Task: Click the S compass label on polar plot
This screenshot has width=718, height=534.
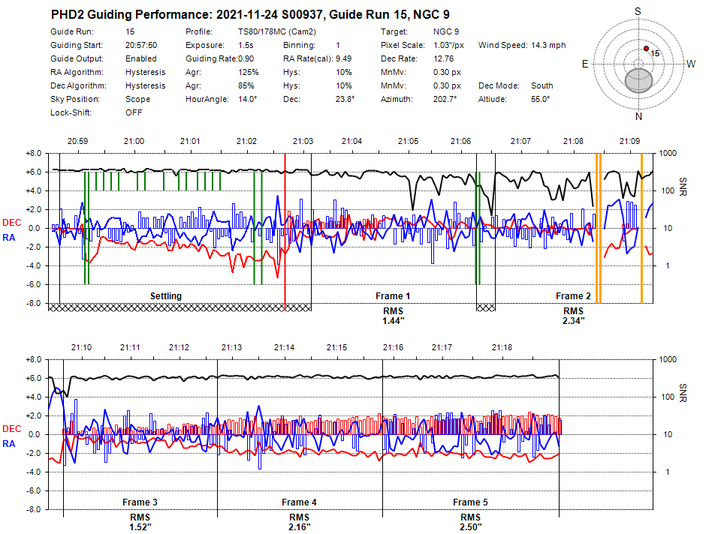Action: [638, 11]
